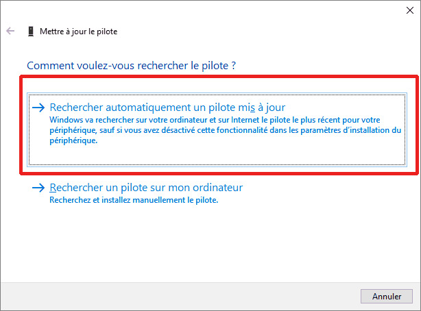Click the red highlight border around first option

[219, 77]
